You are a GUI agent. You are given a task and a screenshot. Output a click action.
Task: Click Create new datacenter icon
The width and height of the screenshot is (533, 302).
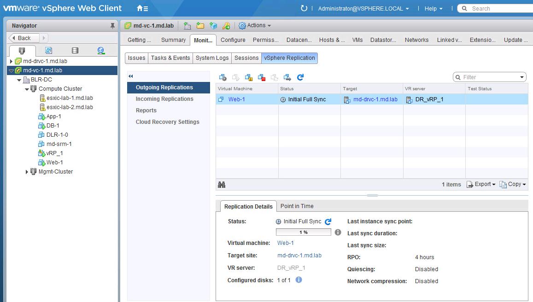point(187,25)
